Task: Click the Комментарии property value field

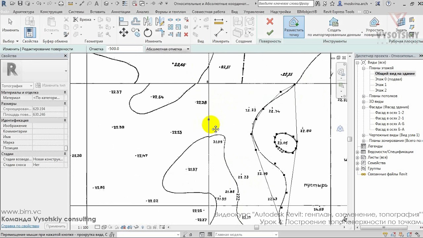Action: coord(48,132)
